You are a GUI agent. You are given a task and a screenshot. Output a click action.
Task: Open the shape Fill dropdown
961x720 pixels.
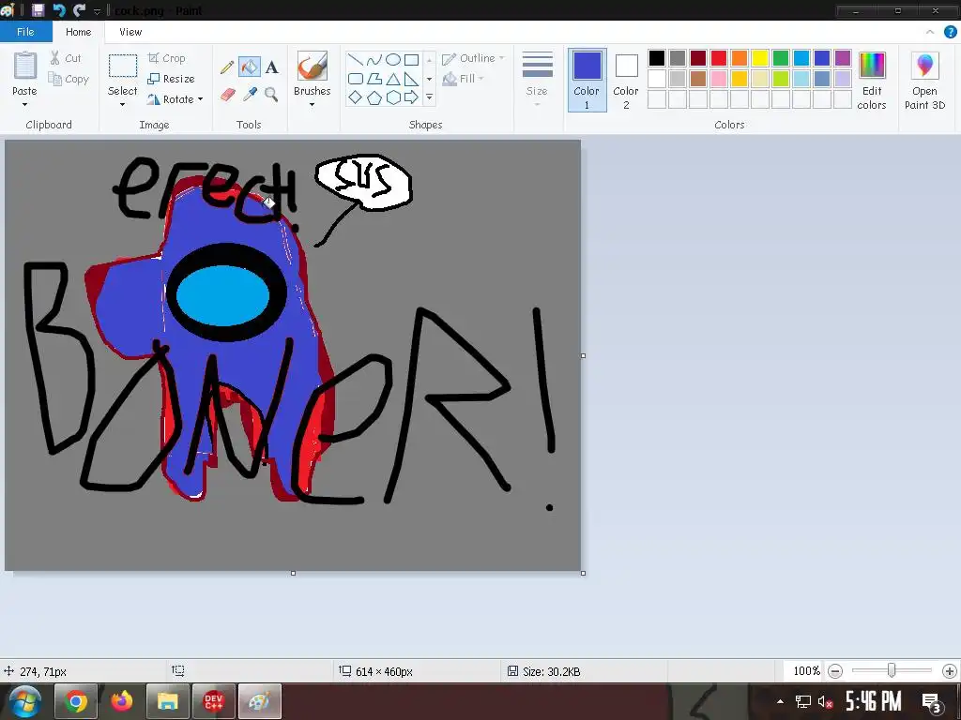(x=463, y=79)
